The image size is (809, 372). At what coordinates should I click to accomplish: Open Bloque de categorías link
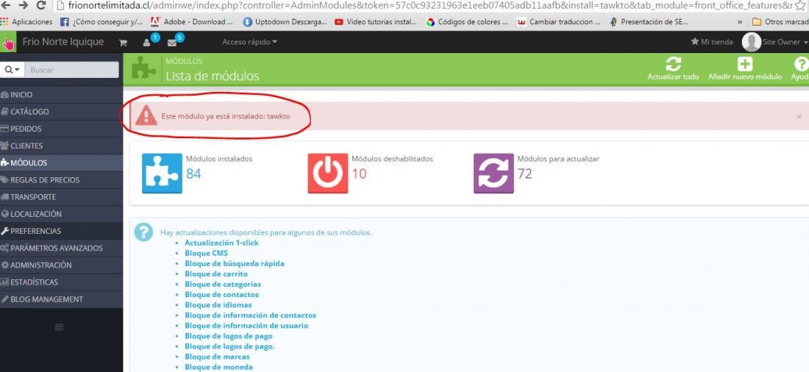(223, 285)
